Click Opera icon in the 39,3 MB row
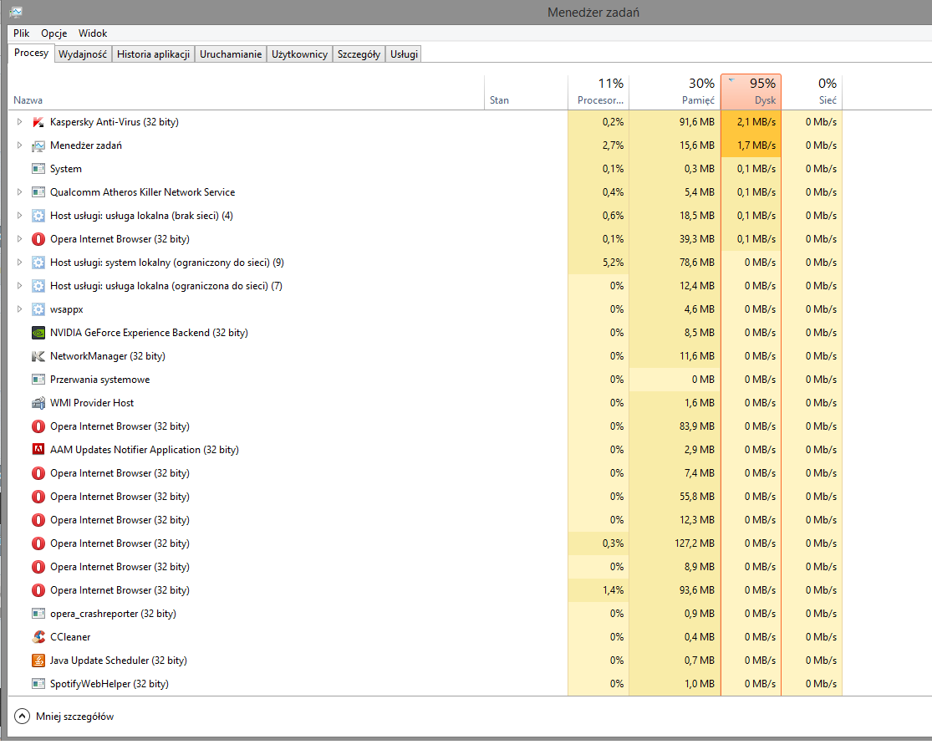 38,239
